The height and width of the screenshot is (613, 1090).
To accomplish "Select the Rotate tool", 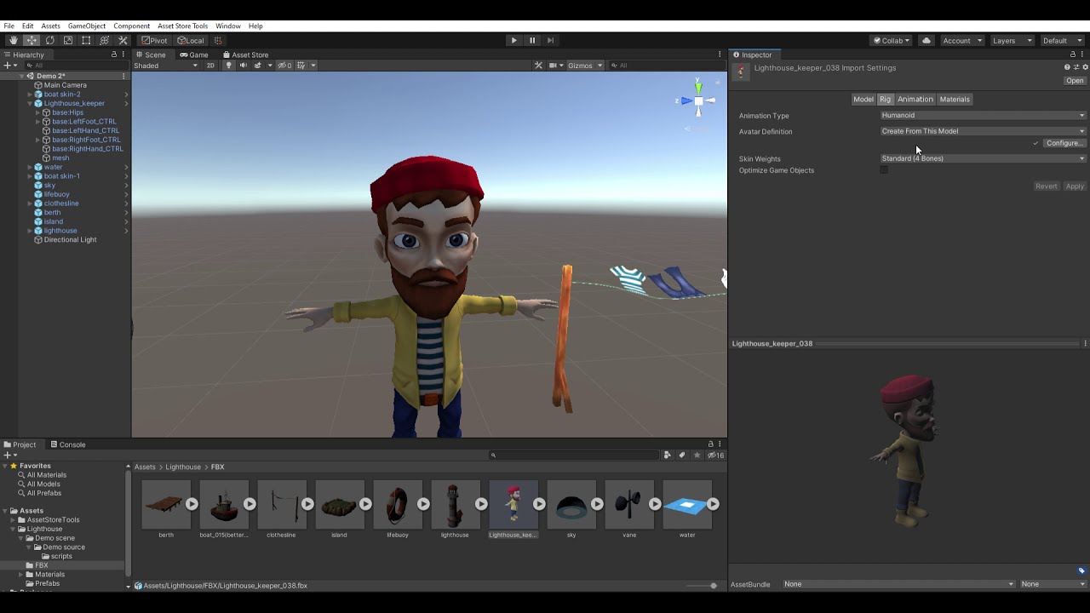I will [49, 40].
